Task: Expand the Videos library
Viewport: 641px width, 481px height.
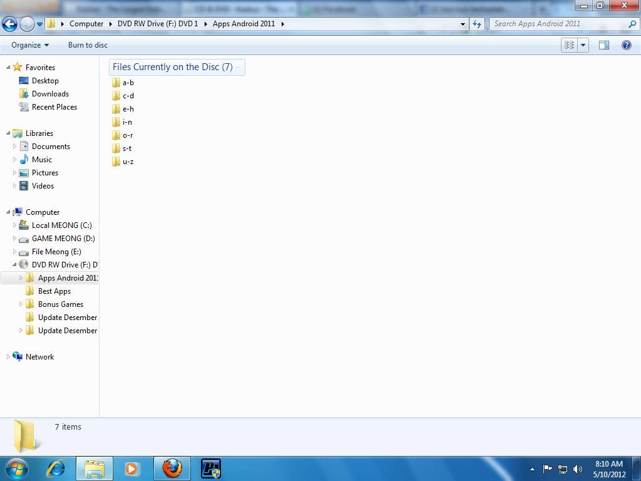Action: tap(15, 185)
